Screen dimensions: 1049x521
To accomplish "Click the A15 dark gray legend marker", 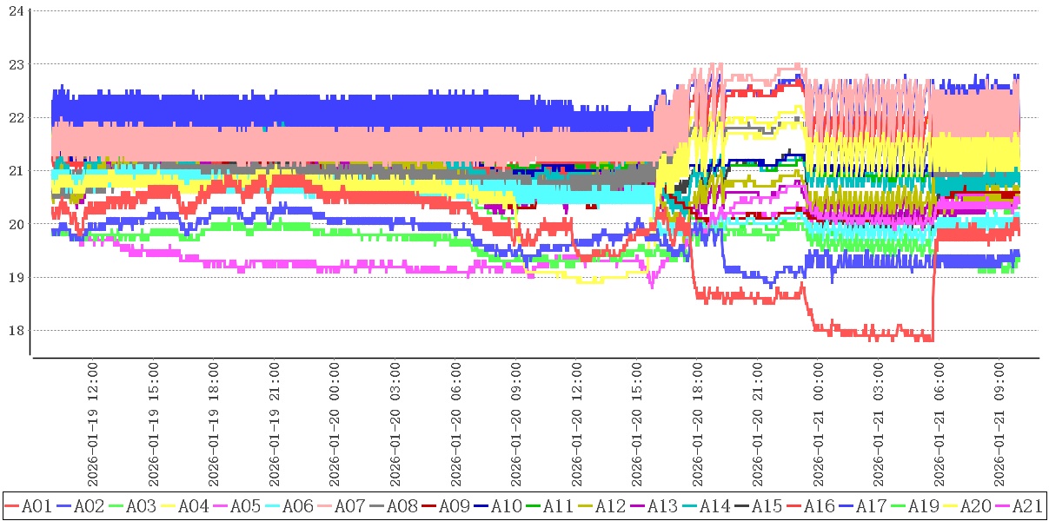I will [x=741, y=505].
